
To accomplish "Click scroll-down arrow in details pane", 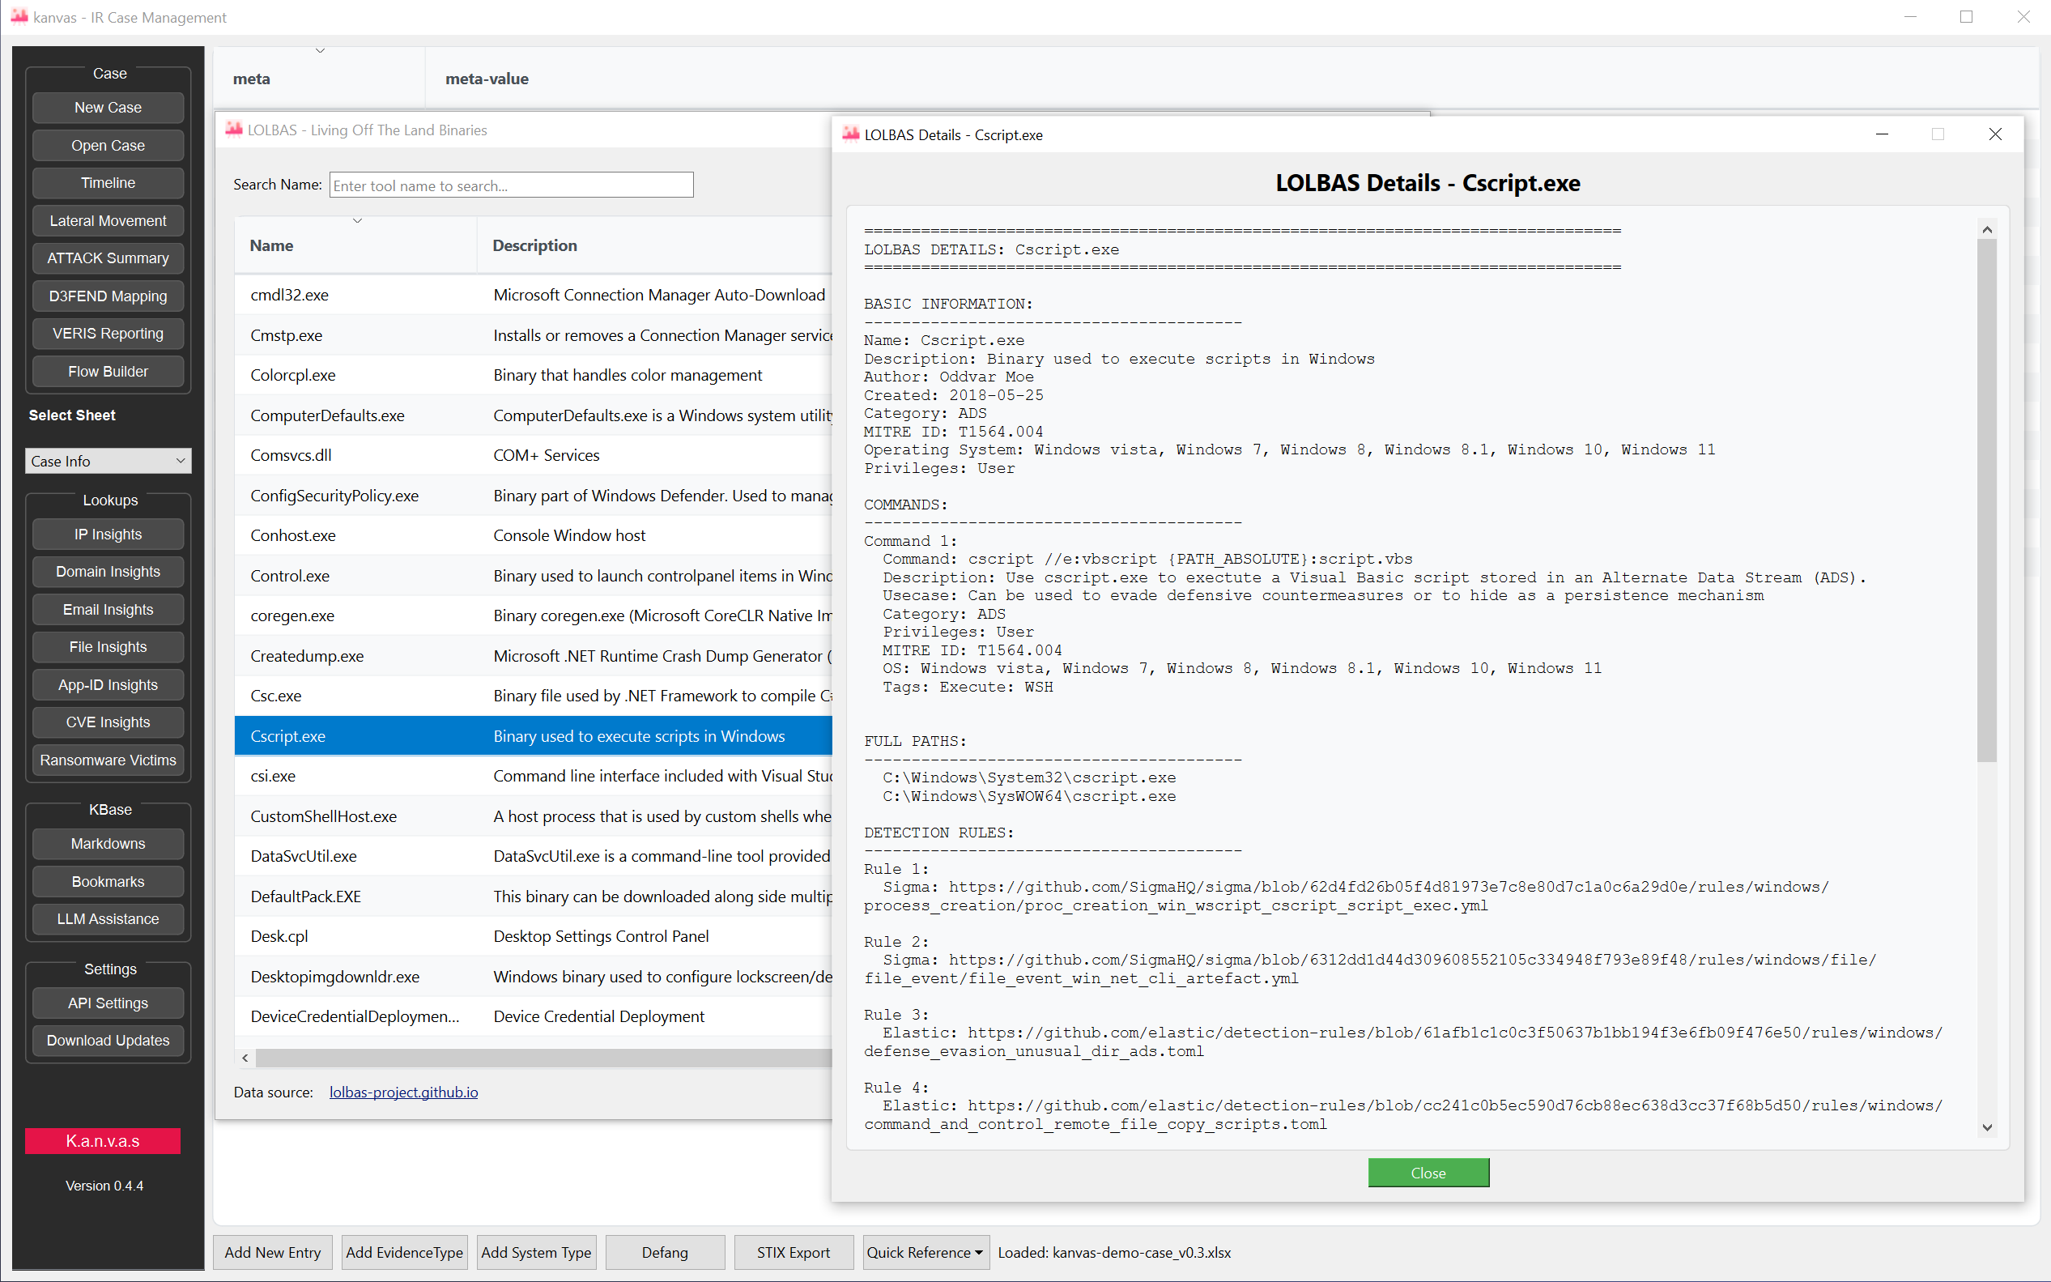I will tap(1986, 1127).
